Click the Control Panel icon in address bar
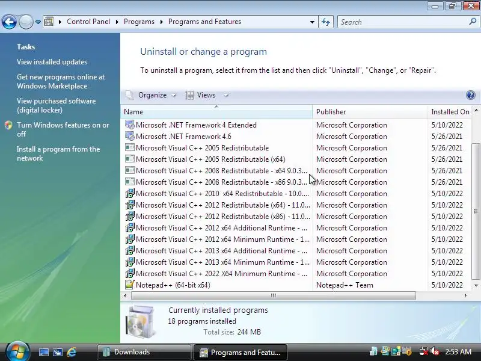 (x=49, y=22)
